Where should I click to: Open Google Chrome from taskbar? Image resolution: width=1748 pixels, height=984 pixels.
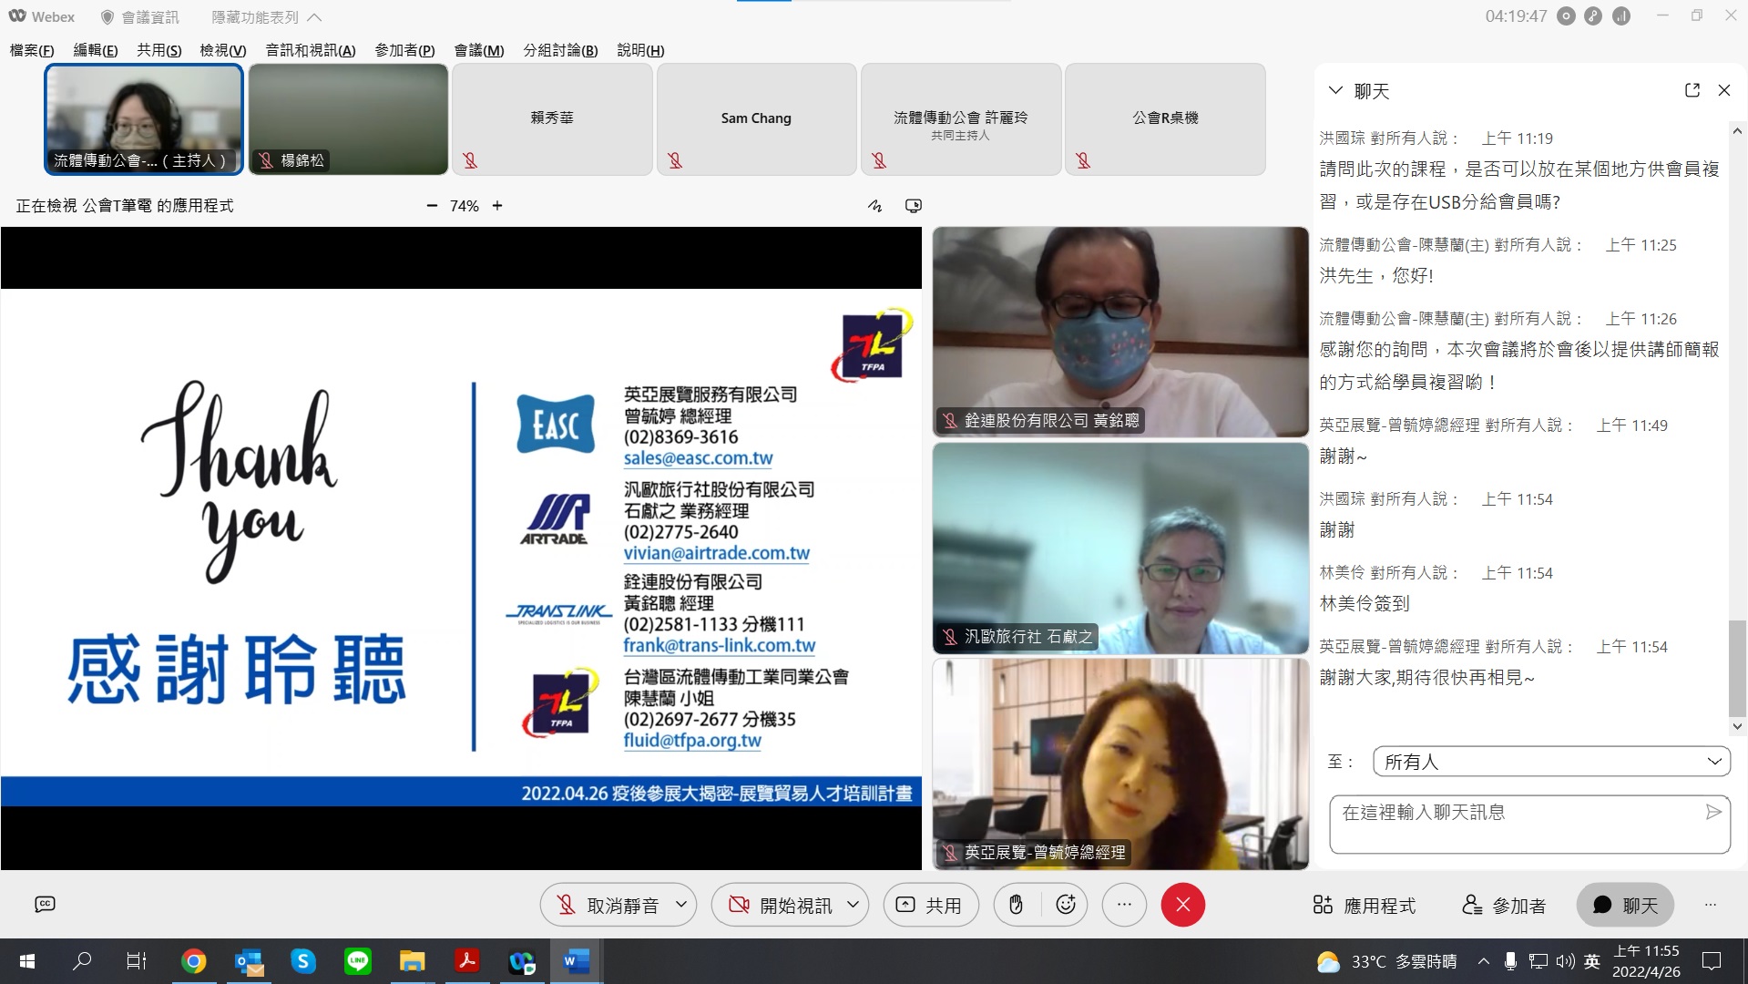(x=193, y=961)
